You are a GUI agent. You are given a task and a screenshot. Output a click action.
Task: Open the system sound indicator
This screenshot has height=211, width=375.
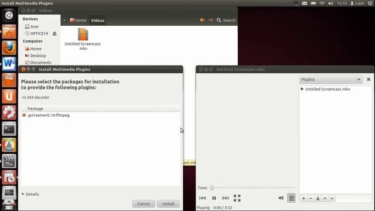pyautogui.click(x=330, y=3)
